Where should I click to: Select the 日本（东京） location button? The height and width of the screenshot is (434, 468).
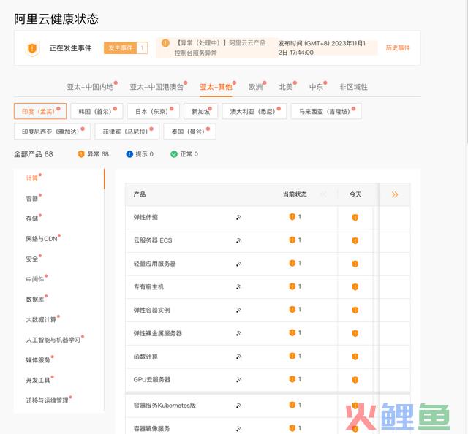click(154, 111)
